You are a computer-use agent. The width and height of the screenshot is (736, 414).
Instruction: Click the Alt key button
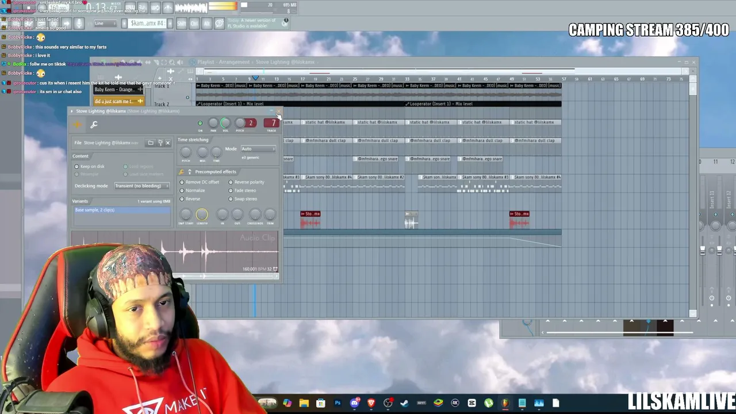click(206, 24)
